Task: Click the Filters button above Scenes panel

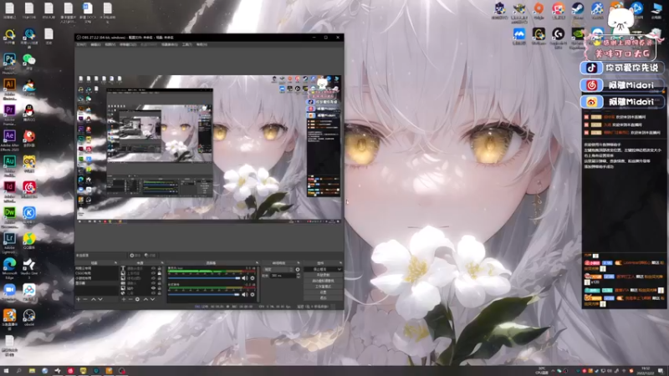Action: [x=150, y=256]
